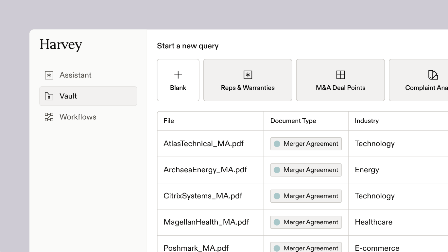Click Merger Agreement tag for ArchaeaEnergy row

click(306, 170)
